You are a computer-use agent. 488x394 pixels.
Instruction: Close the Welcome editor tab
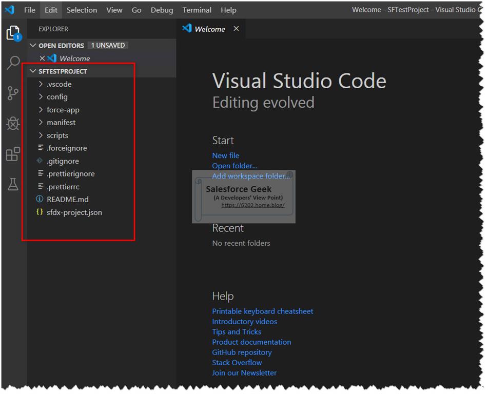coord(236,29)
